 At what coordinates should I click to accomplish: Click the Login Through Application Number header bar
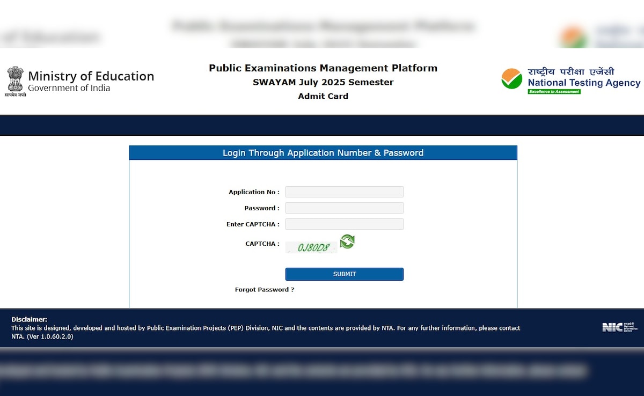click(323, 153)
